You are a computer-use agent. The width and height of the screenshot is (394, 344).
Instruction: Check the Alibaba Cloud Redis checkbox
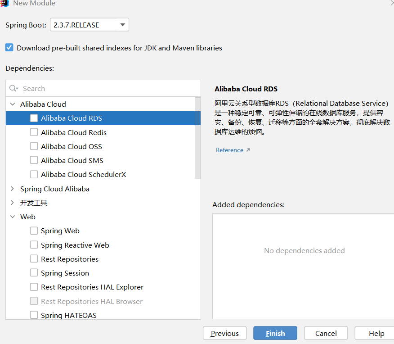pyautogui.click(x=34, y=132)
